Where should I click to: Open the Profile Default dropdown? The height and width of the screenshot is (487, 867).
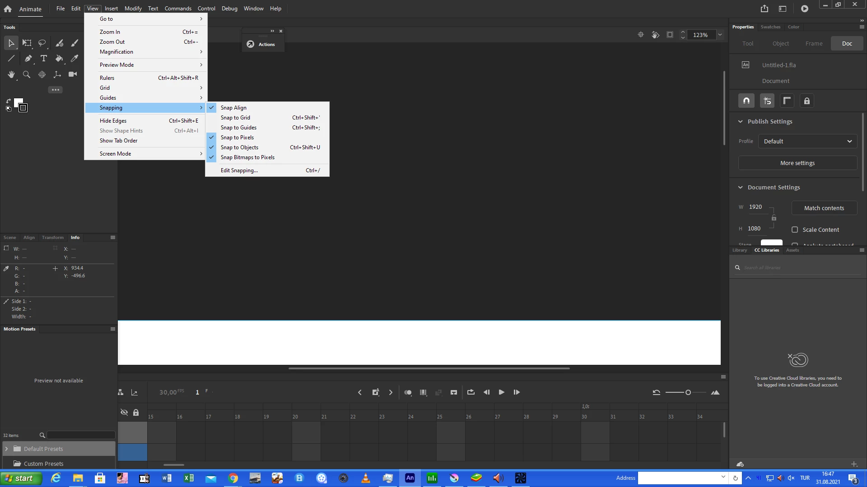(807, 141)
